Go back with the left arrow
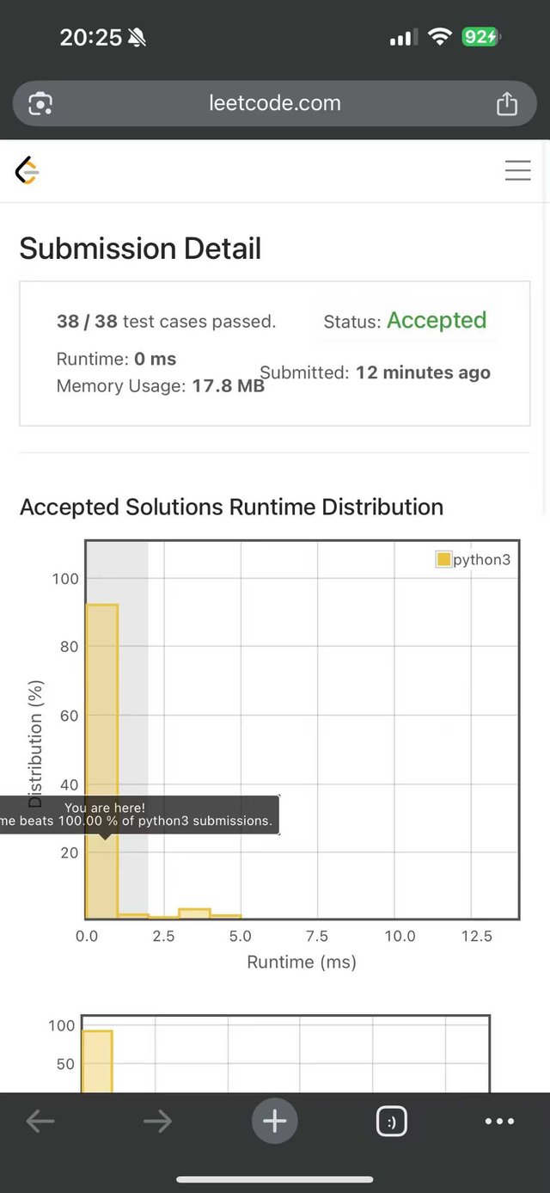This screenshot has height=1193, width=550. [40, 1121]
